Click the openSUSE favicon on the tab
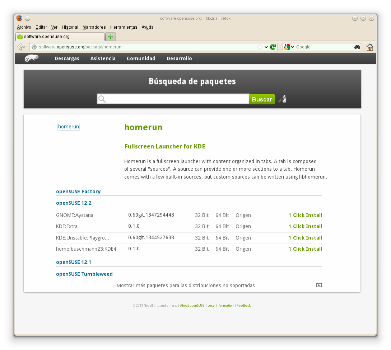The image size is (391, 350). [20, 37]
